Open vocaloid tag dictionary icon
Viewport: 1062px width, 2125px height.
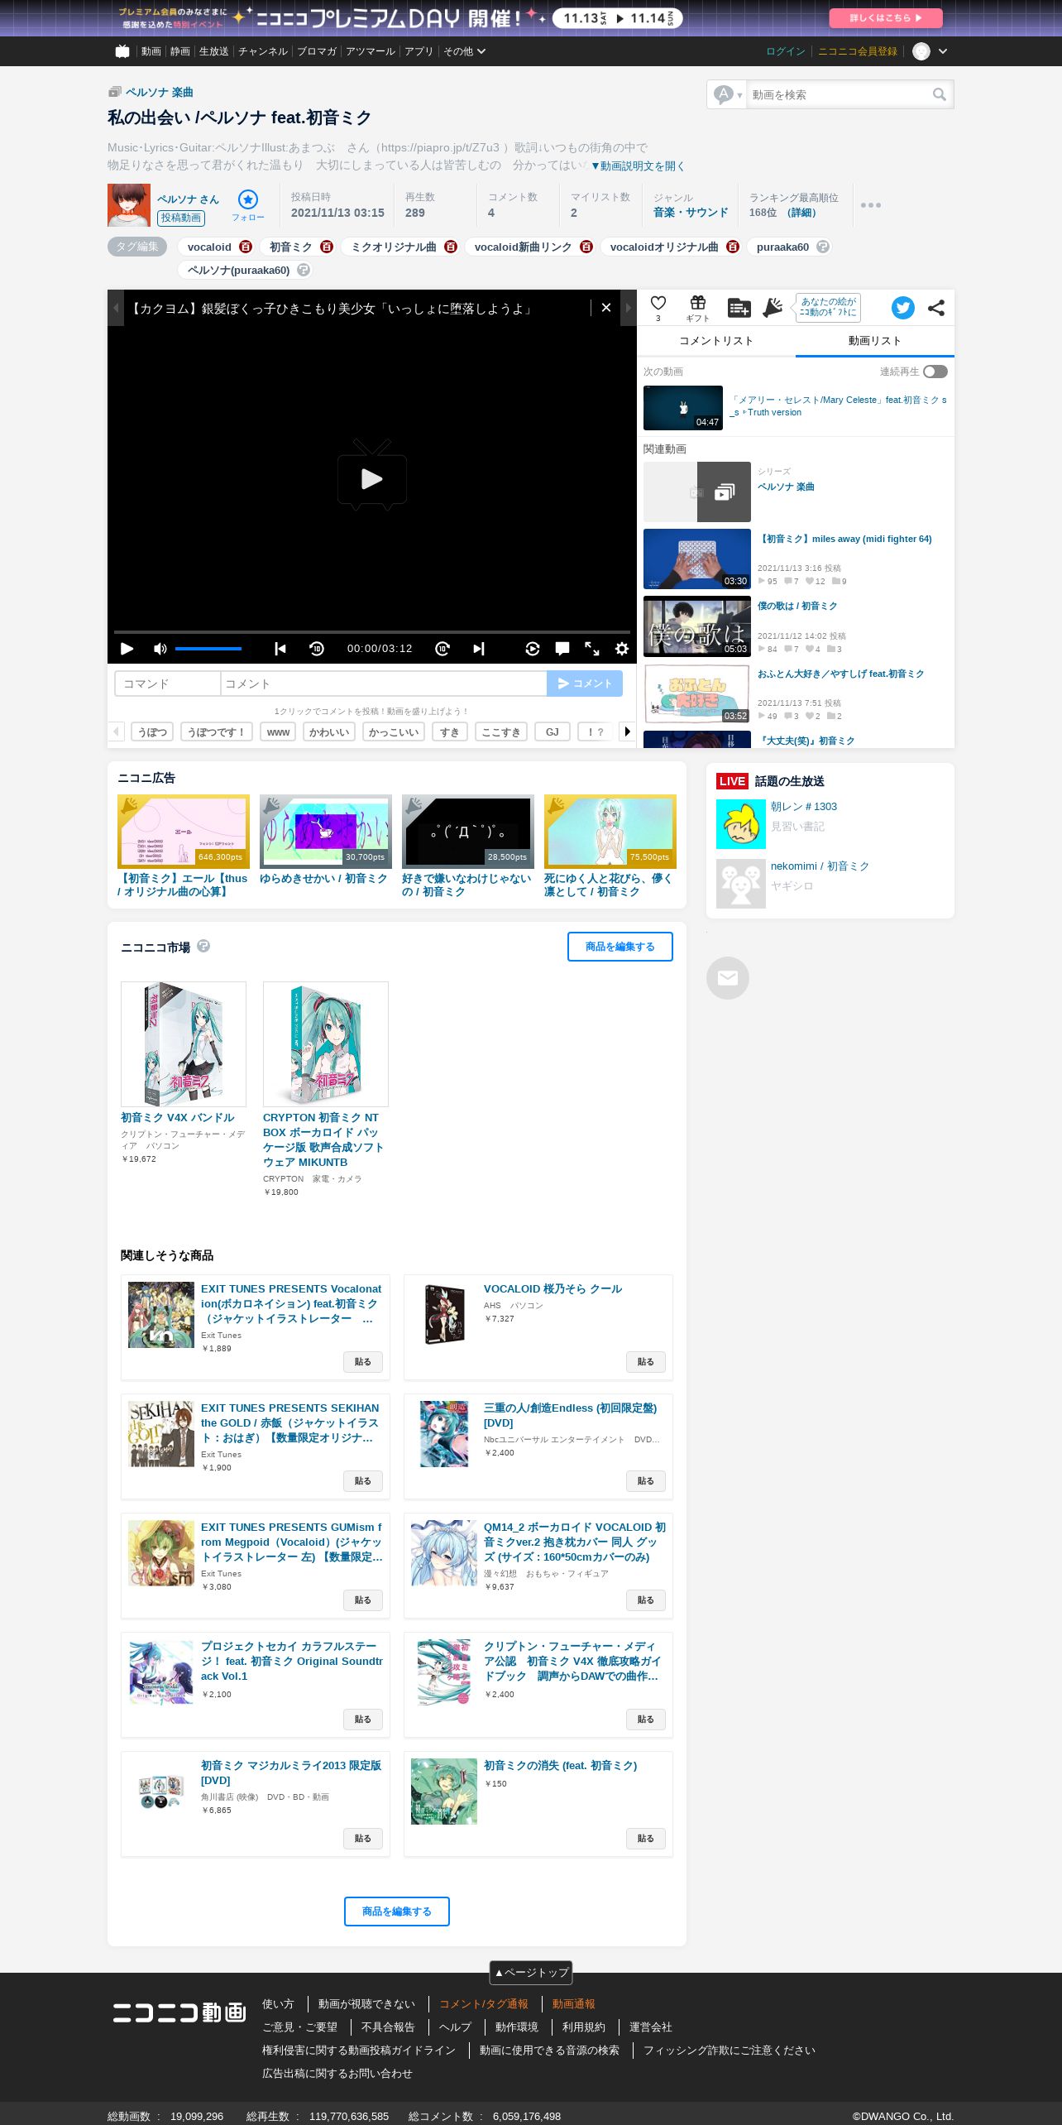(246, 247)
